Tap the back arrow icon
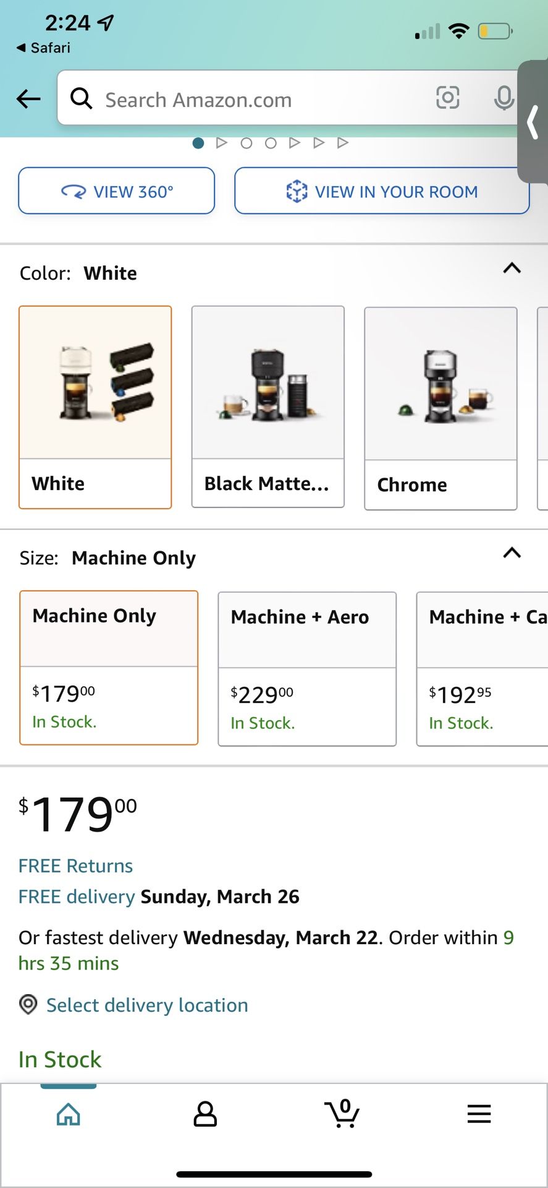 coord(28,99)
